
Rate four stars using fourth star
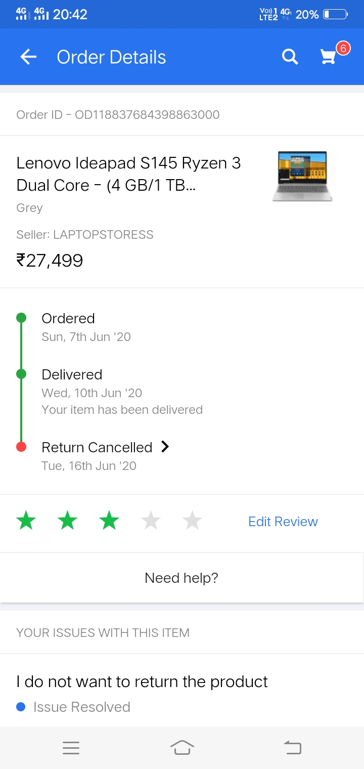pos(151,521)
